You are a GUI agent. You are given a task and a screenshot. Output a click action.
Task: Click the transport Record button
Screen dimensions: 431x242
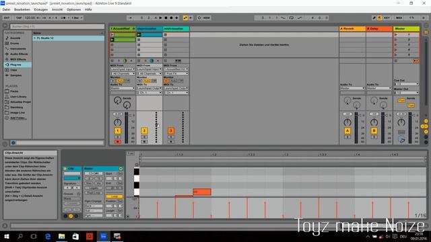click(171, 18)
